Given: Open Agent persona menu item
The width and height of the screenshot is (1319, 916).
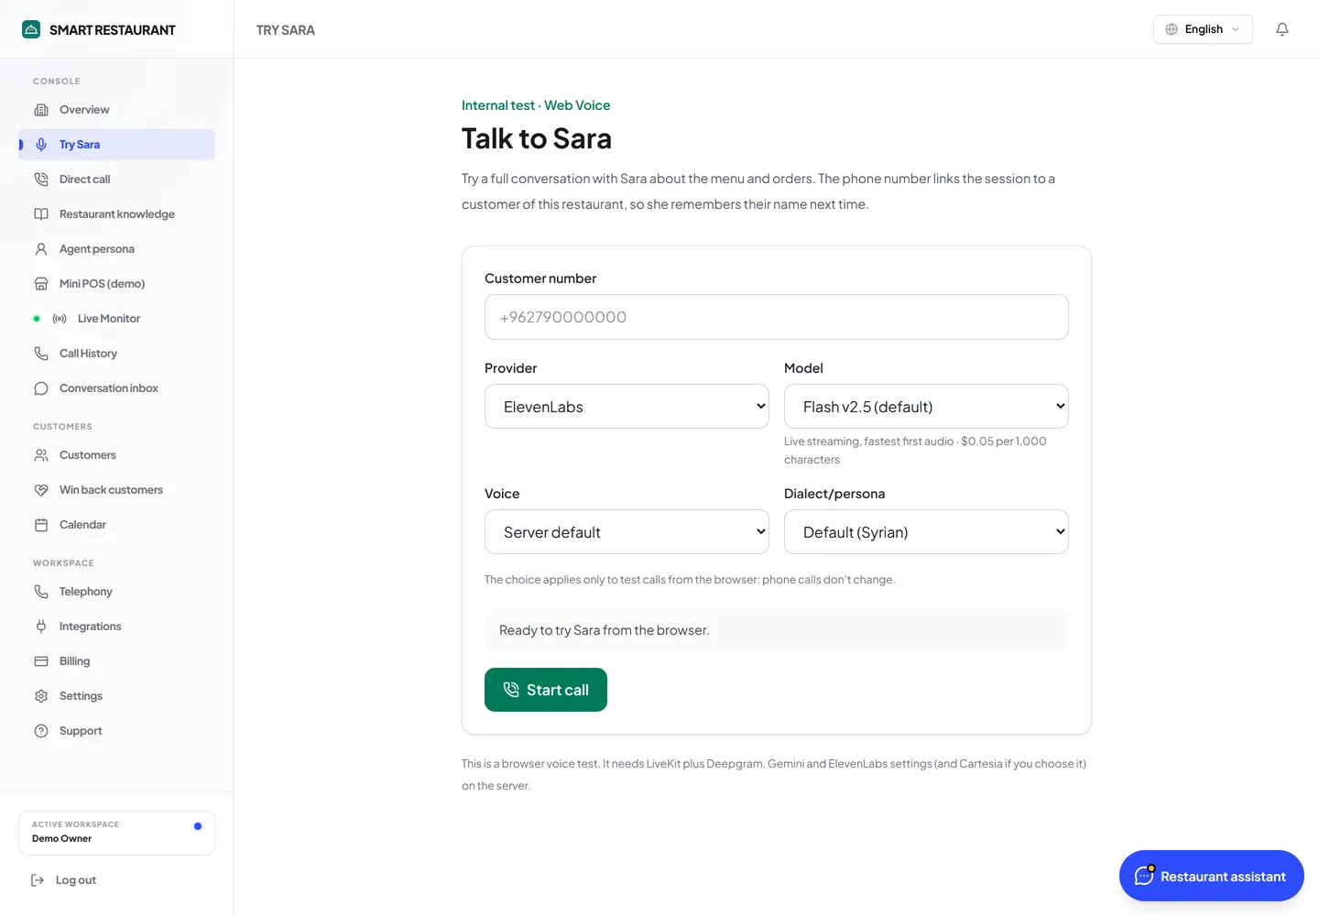Looking at the screenshot, I should coord(117,249).
